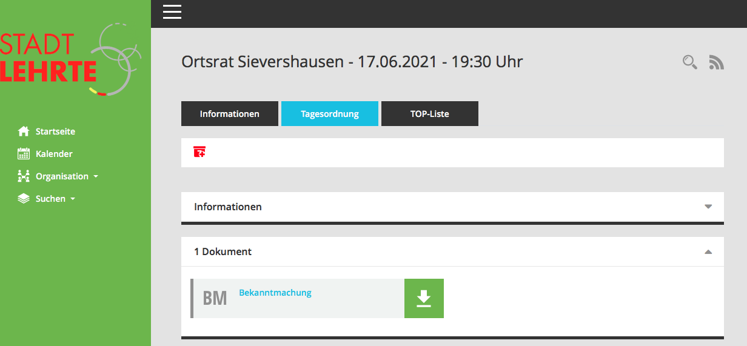Go to the TOP-Liste tab
747x346 pixels.
tap(429, 114)
